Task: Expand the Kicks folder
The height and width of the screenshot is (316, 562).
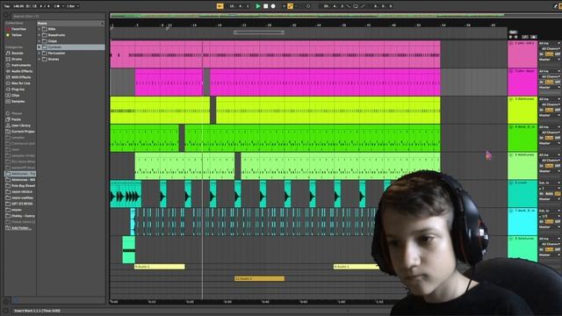Action: 40,29
